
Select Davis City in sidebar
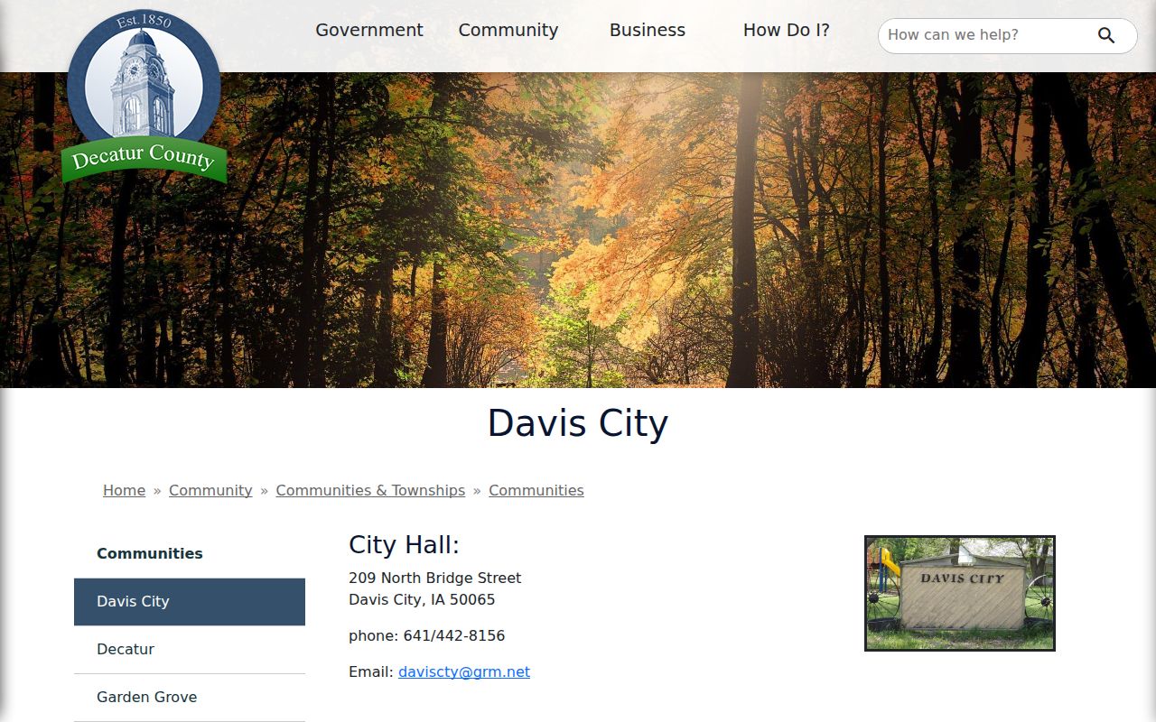190,601
